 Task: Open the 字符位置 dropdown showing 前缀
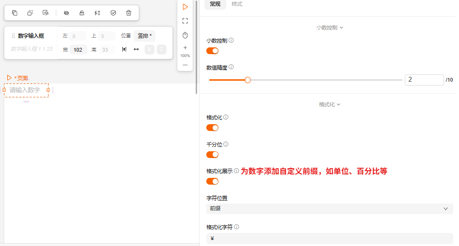(x=330, y=209)
